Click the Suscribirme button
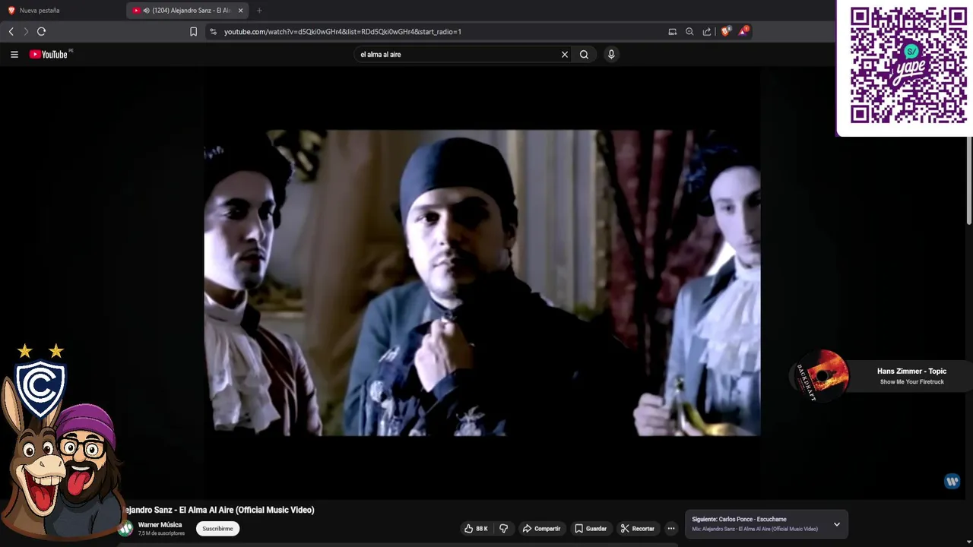The width and height of the screenshot is (973, 547). 217,529
